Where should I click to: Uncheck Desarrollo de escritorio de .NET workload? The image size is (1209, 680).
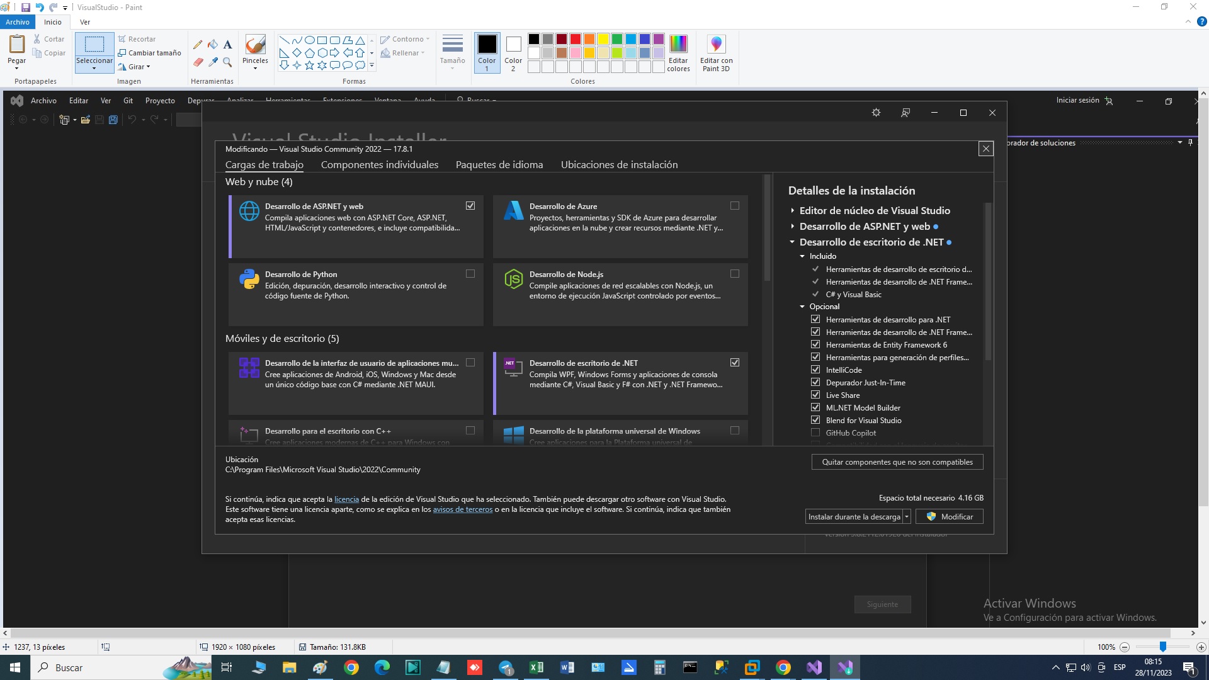point(735,363)
